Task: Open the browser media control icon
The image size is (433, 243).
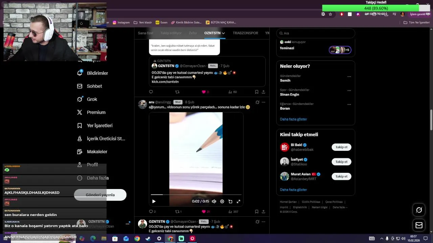Action: (x=394, y=14)
